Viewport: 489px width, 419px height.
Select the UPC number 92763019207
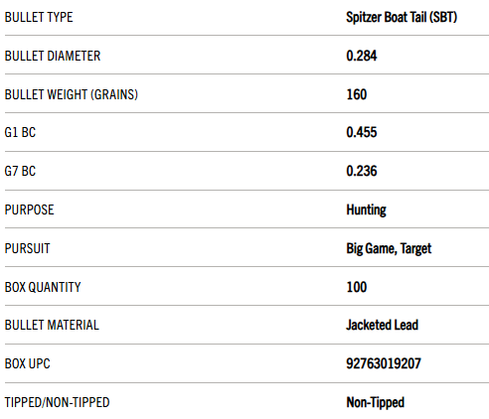point(384,363)
